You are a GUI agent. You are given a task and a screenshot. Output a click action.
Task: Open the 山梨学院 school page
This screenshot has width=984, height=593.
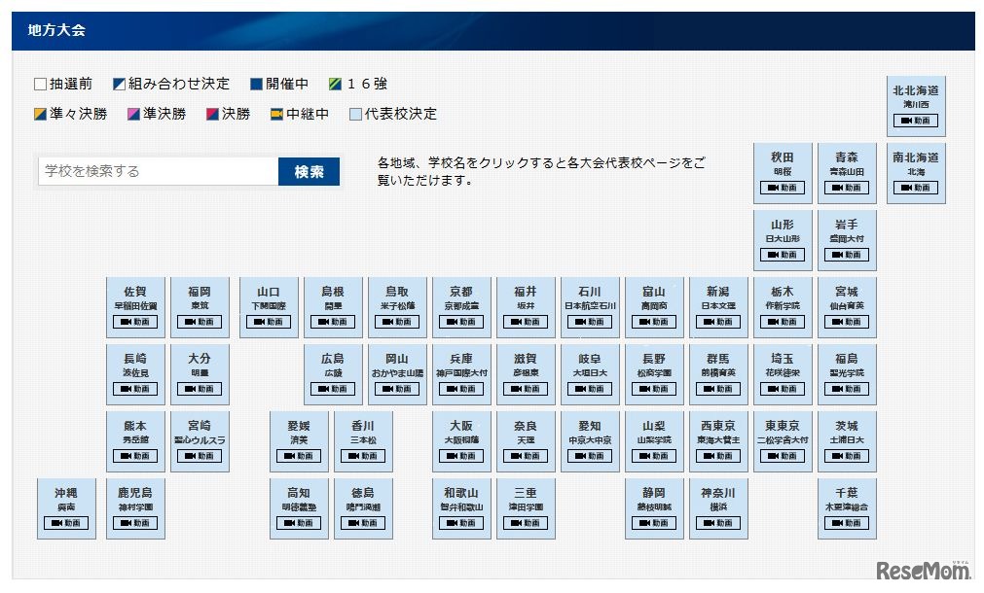click(654, 439)
